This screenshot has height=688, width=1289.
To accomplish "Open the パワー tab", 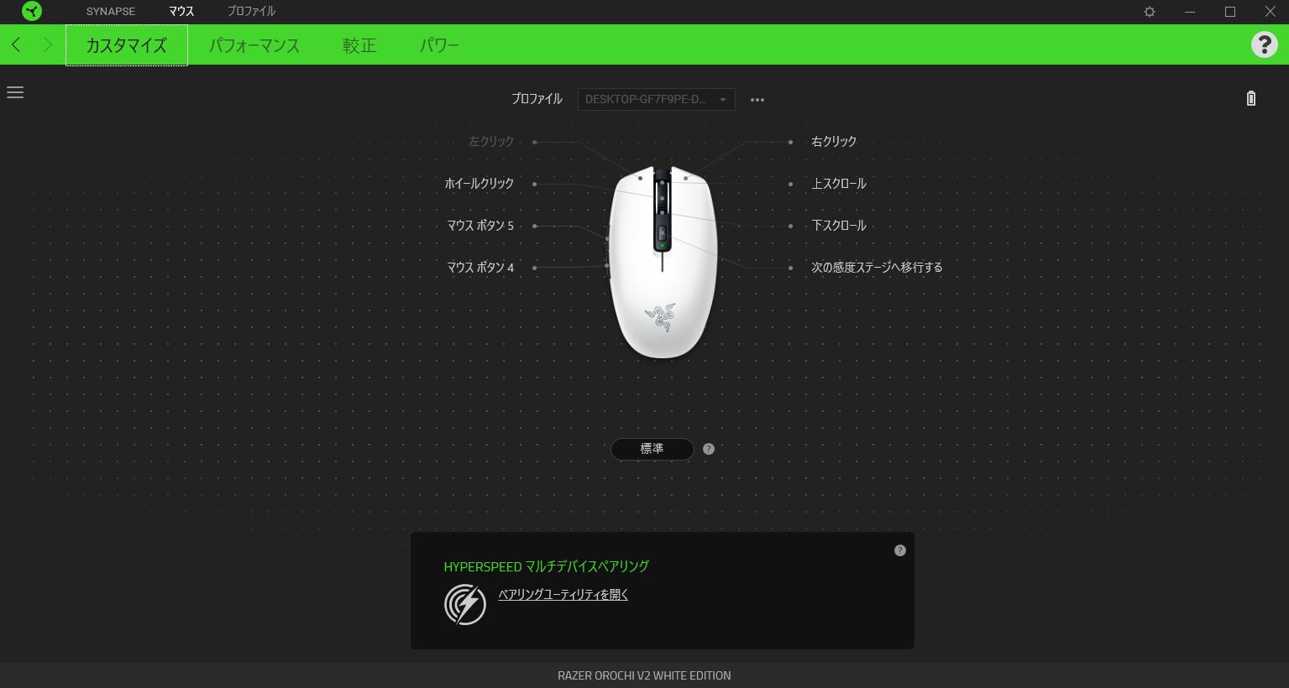I will coord(439,45).
